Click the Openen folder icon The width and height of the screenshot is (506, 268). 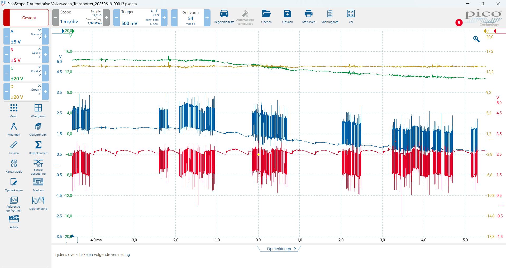pos(266,14)
